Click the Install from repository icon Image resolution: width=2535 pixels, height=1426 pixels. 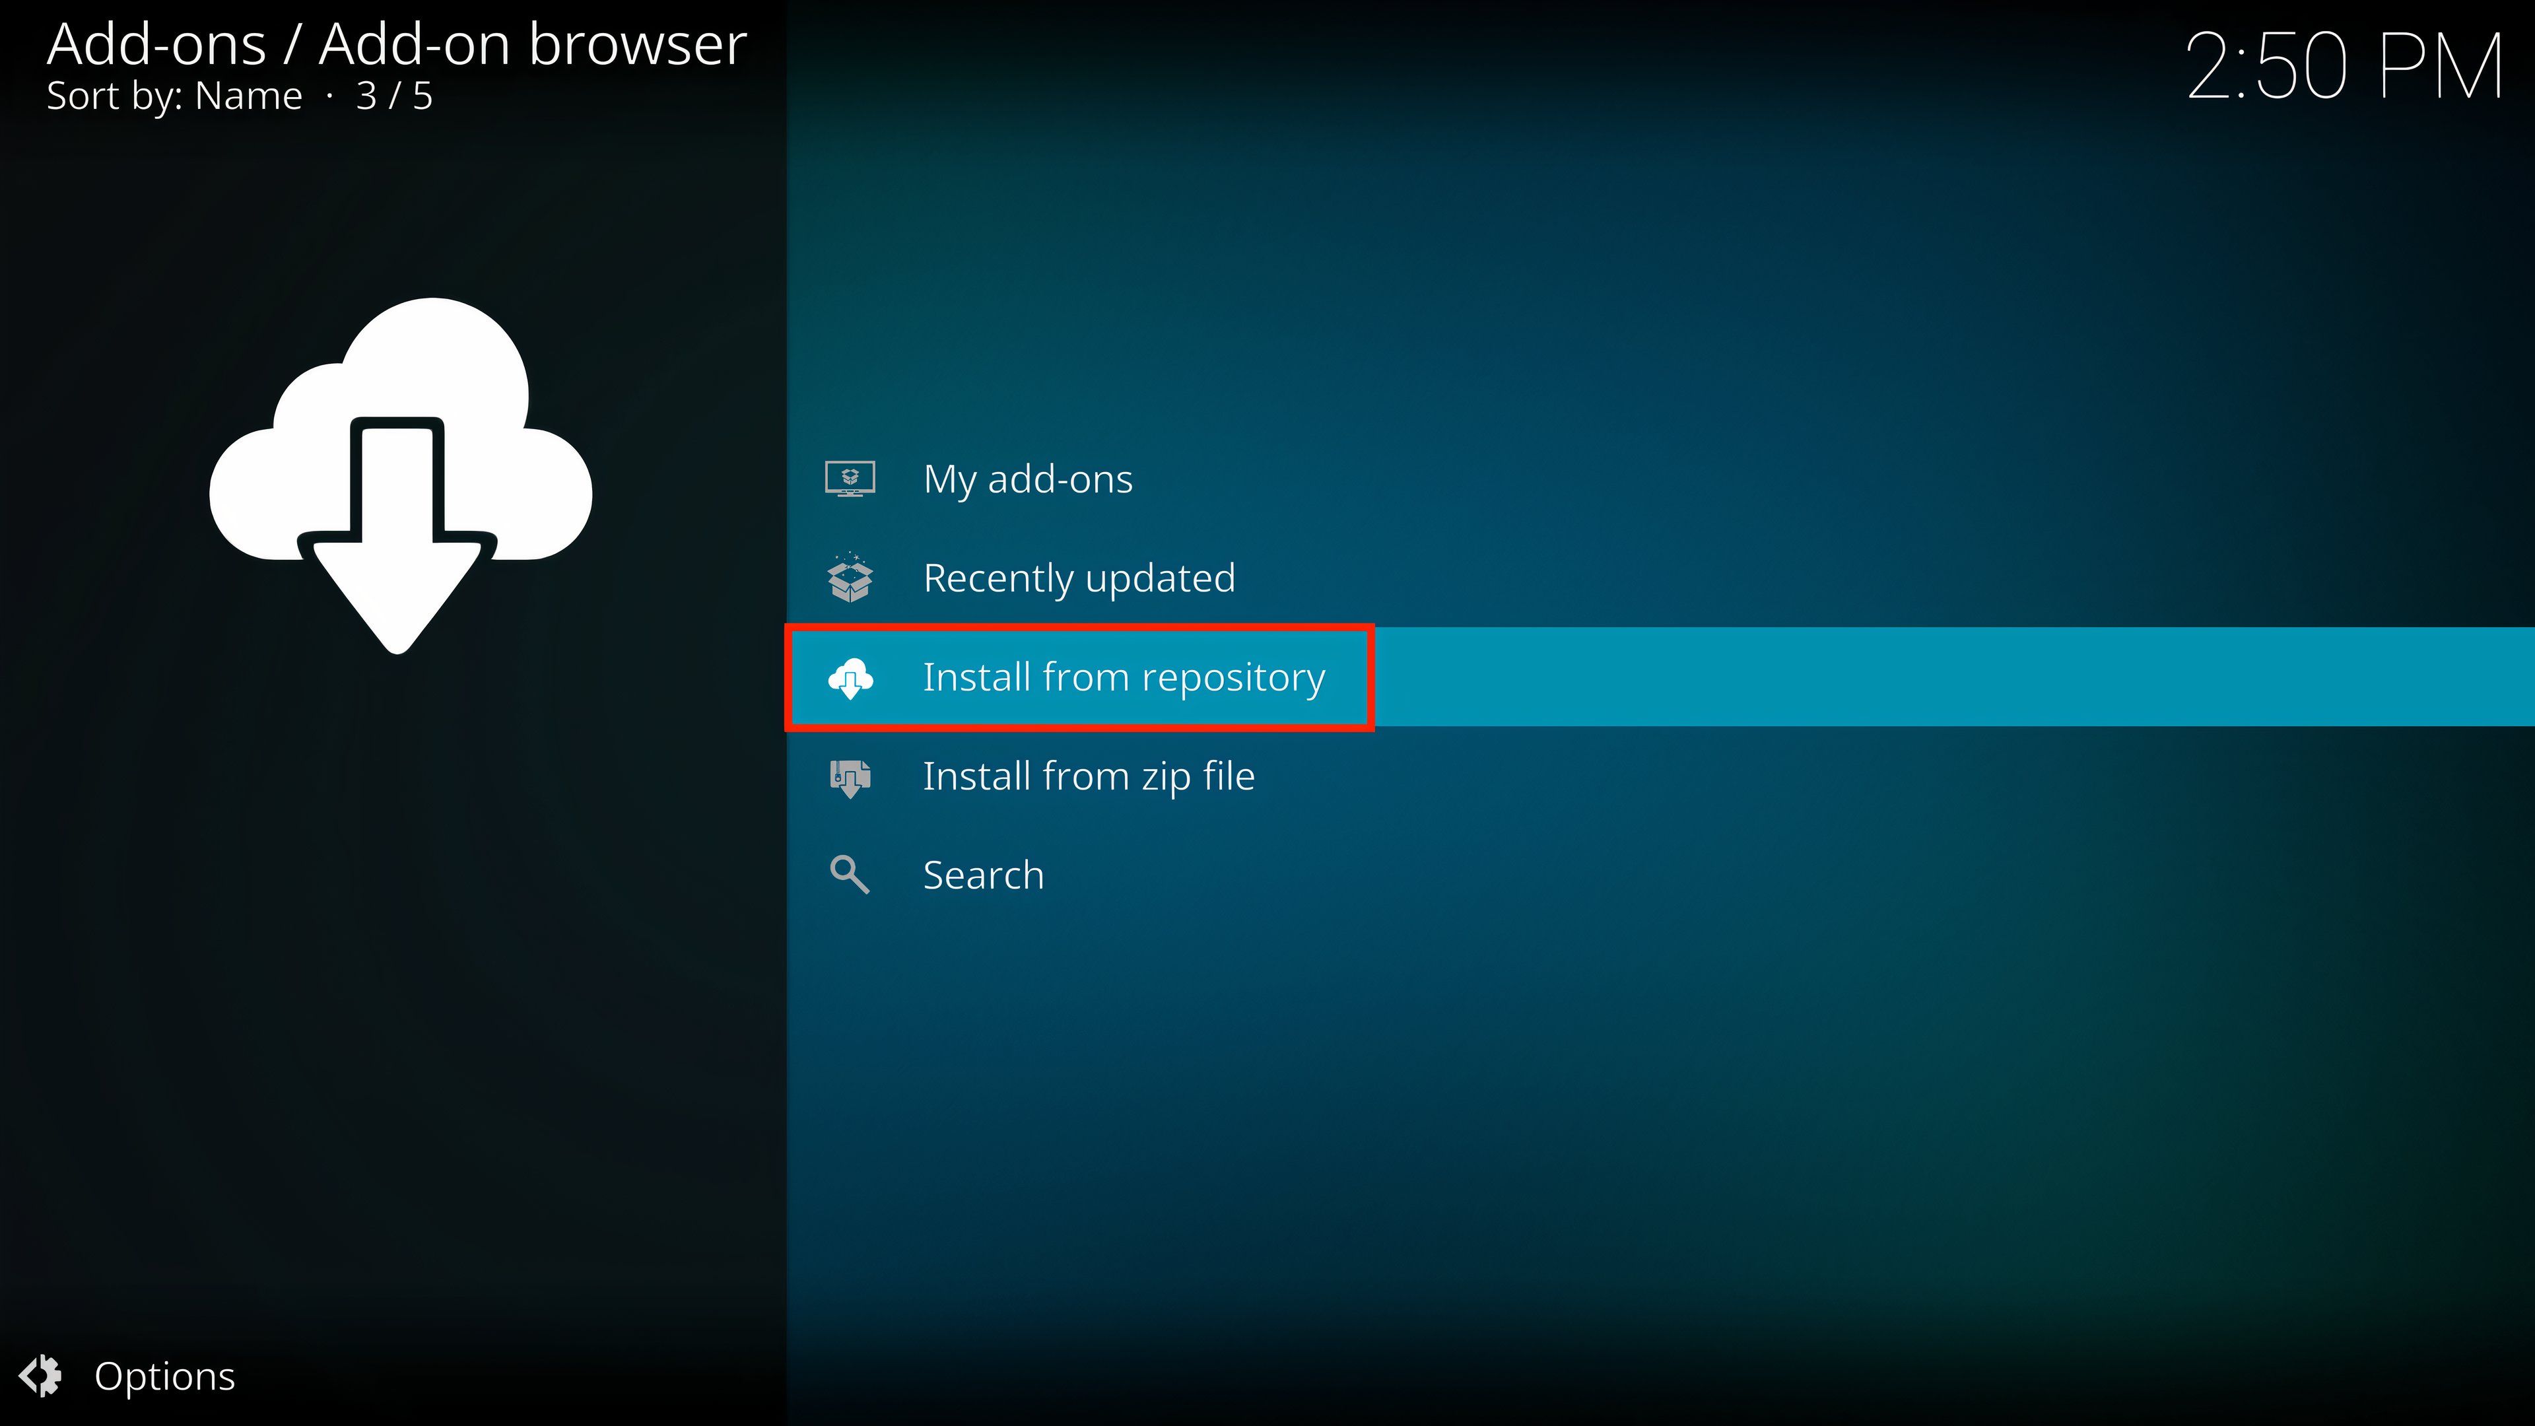tap(853, 675)
